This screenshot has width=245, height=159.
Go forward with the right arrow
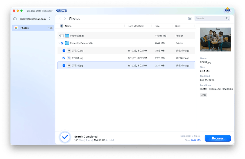pyautogui.click(x=65, y=19)
